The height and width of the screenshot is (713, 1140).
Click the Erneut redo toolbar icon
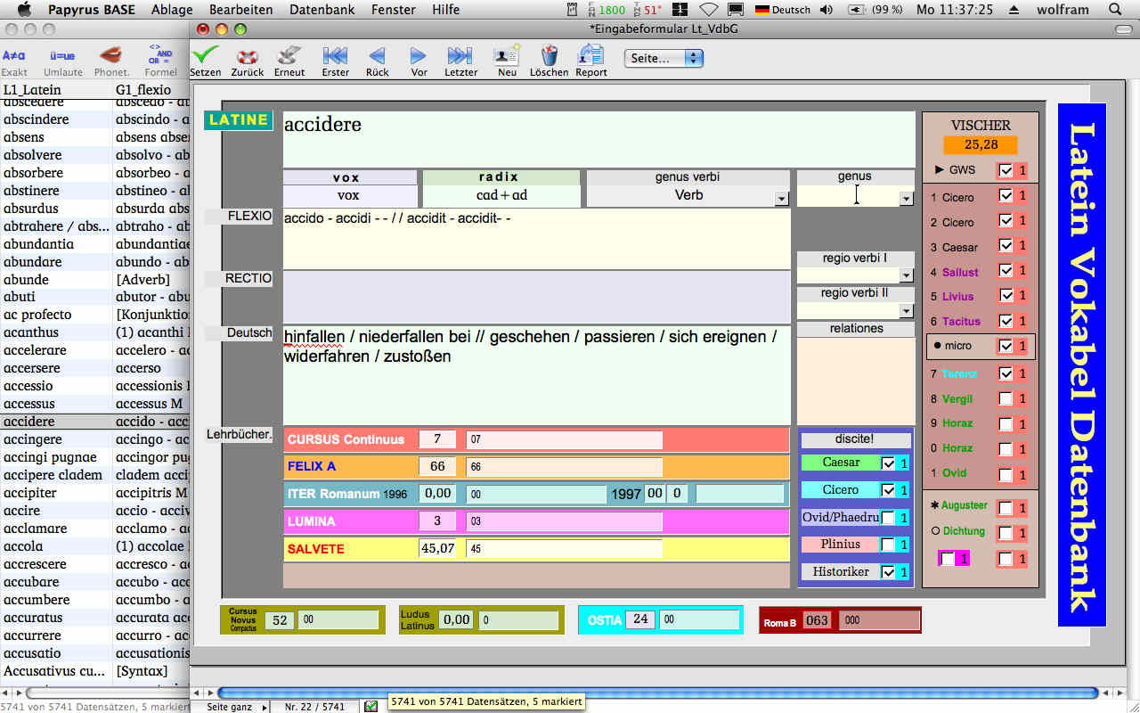pos(289,55)
